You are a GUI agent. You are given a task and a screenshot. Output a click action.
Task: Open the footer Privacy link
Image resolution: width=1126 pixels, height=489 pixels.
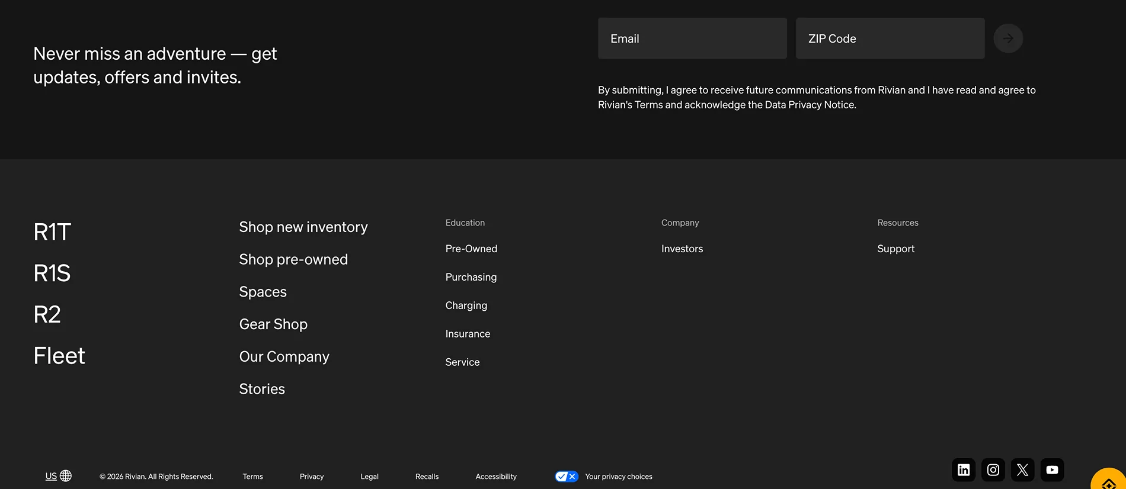pyautogui.click(x=312, y=477)
